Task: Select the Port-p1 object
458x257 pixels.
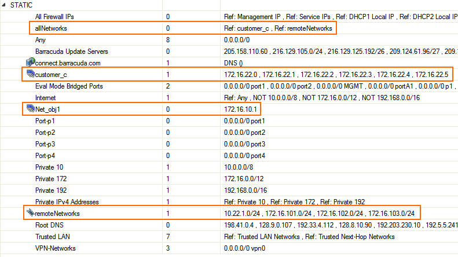Action: click(x=45, y=121)
